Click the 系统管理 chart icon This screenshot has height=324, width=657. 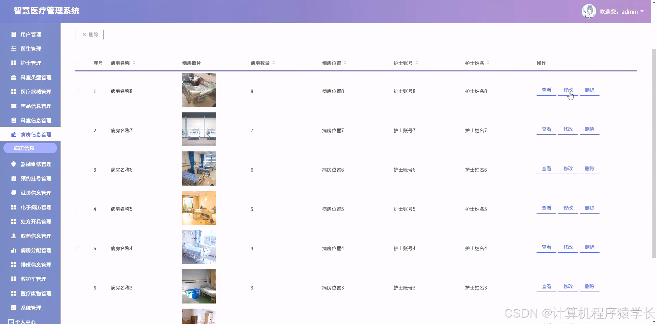coord(14,308)
